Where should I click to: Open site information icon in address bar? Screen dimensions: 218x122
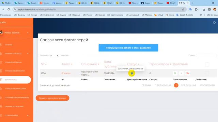[15, 9]
